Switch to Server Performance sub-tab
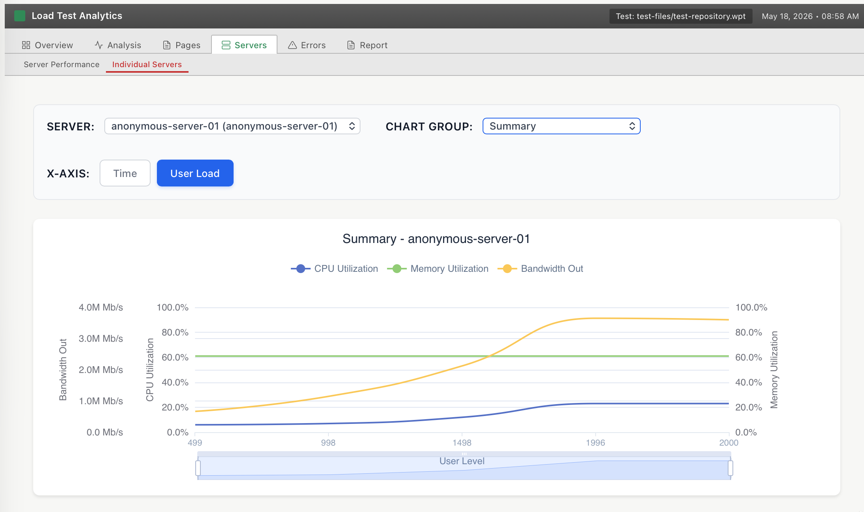Viewport: 864px width, 512px height. [x=62, y=64]
